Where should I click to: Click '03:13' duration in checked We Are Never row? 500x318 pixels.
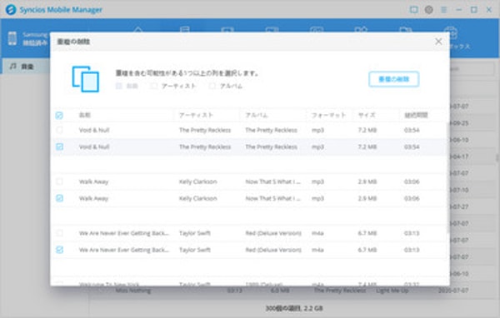412,250
